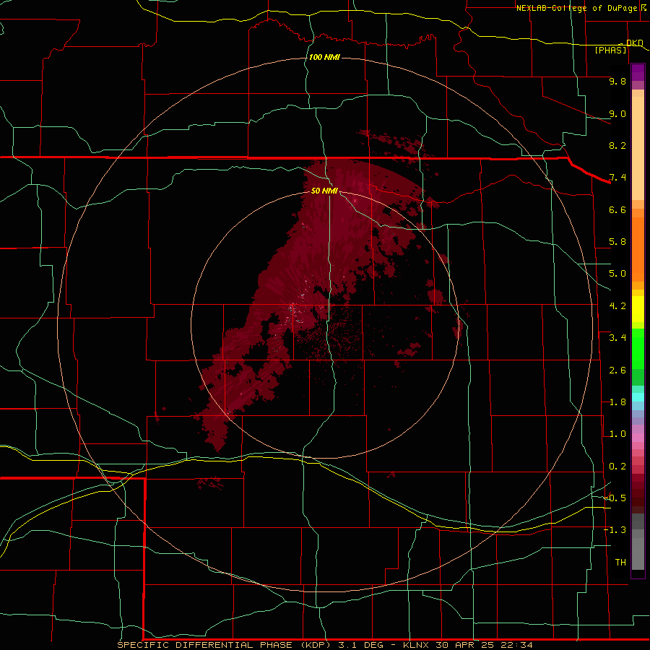Click the -1.3 scale value
Viewport: 650px width, 650px height.
point(615,530)
